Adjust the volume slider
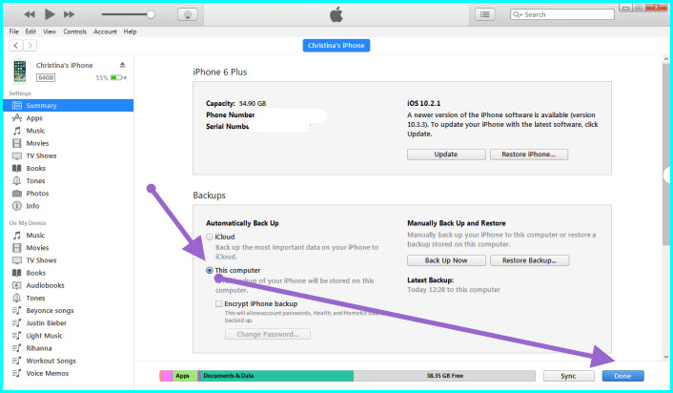673x393 pixels. click(129, 15)
